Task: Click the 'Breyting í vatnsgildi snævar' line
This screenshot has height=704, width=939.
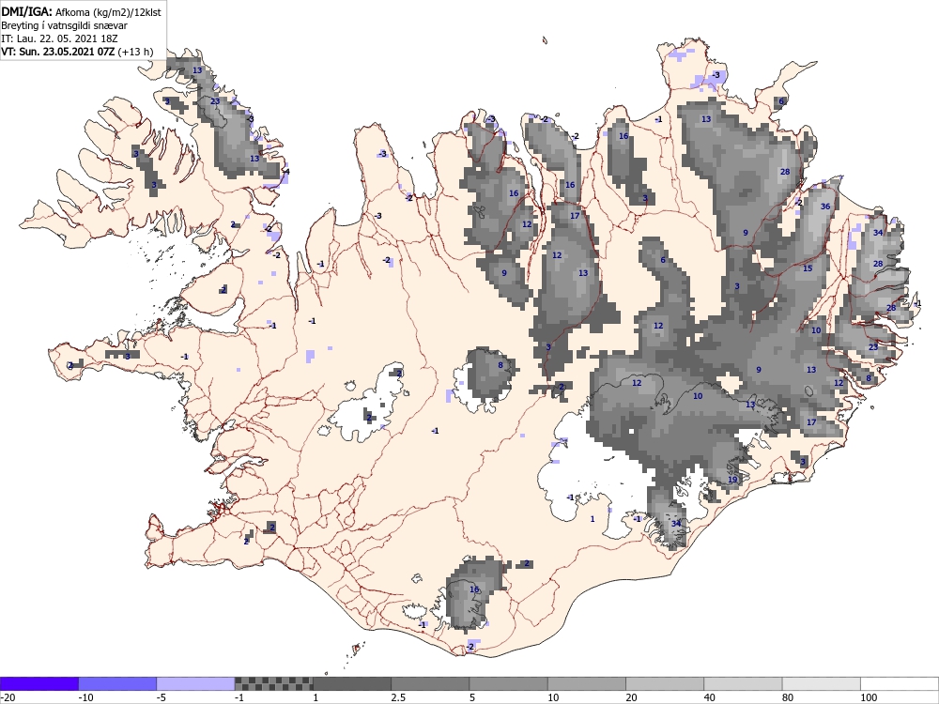Action: (64, 25)
